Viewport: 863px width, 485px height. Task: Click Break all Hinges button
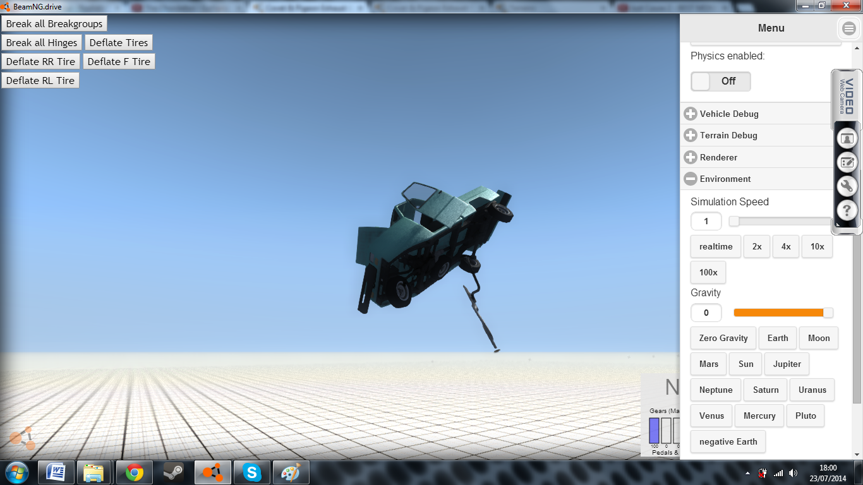pyautogui.click(x=42, y=42)
